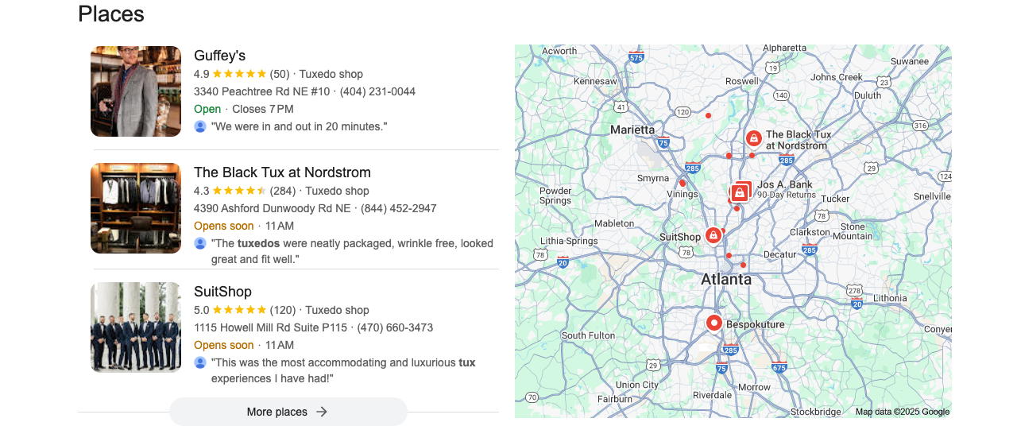The width and height of the screenshot is (1017, 426).
Task: Click reviewer avatar beside SuitShop review
Action: [x=200, y=362]
